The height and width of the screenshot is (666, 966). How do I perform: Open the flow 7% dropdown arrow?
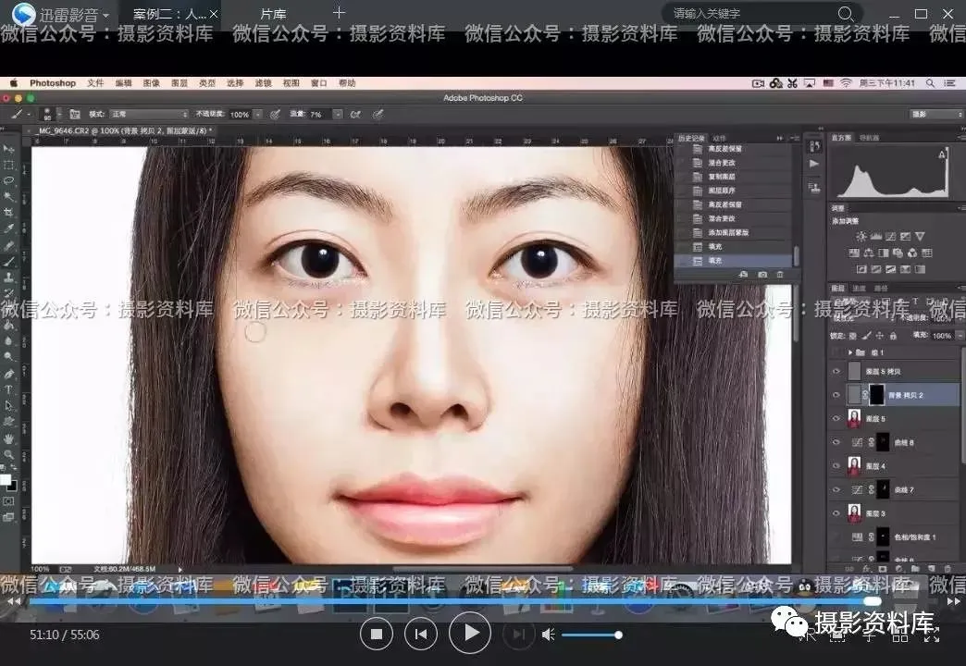(x=338, y=114)
